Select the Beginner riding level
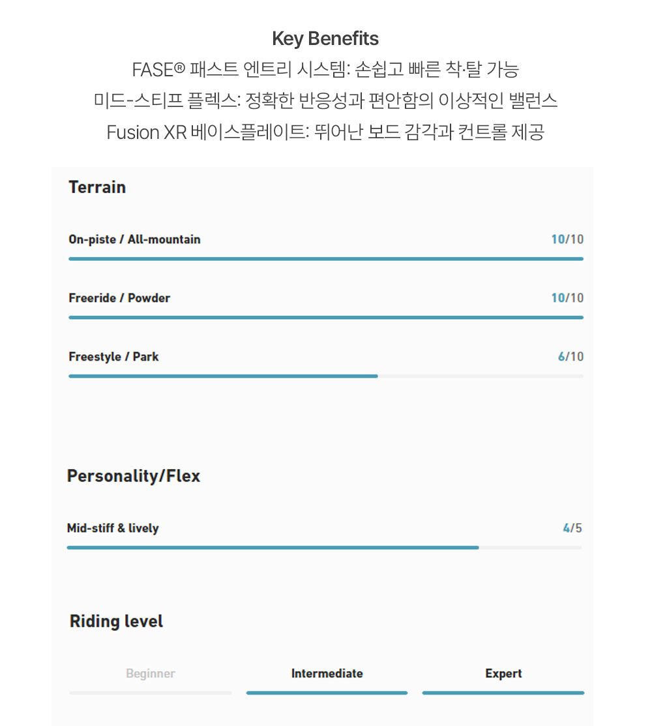The width and height of the screenshot is (652, 726). tap(151, 674)
